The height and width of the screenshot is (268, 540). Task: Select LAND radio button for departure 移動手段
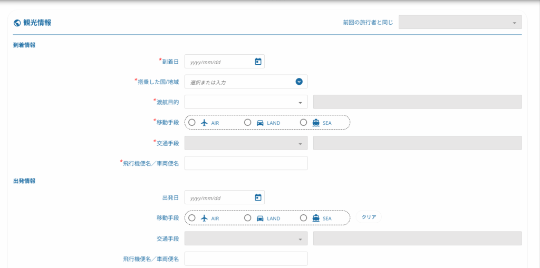click(x=247, y=218)
